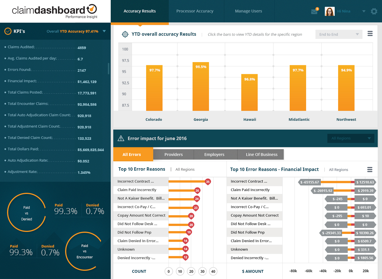
Task: Click the 35 count marker for Incorrect Contract
Action: [208, 182]
